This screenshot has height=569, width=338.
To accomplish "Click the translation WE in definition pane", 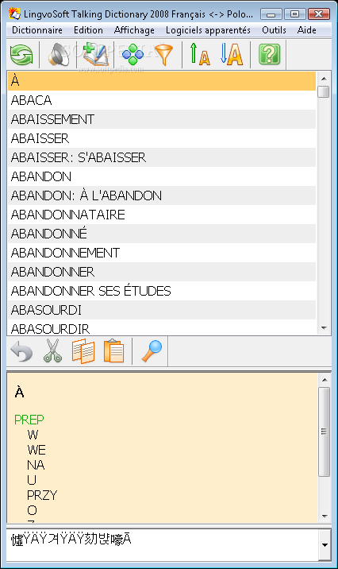I will [36, 450].
